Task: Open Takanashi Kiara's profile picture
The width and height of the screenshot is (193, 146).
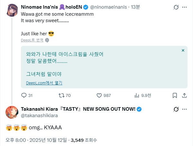Action: click(x=12, y=112)
